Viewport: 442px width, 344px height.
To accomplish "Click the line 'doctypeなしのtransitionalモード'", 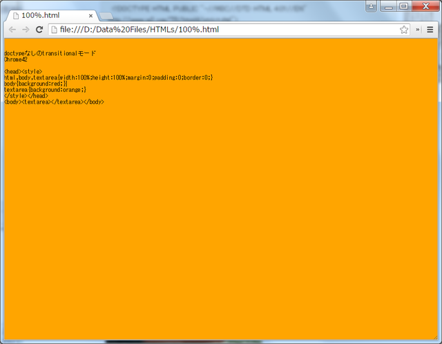I will point(50,53).
